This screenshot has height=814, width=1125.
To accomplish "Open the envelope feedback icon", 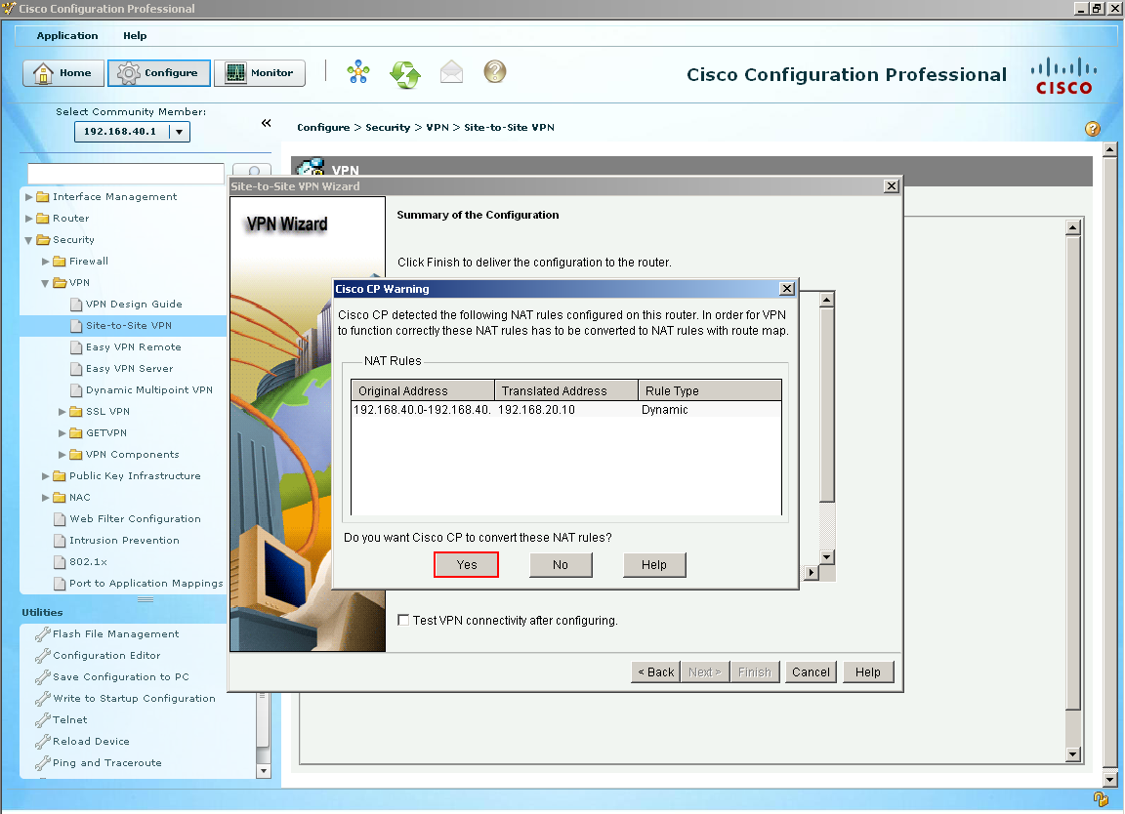I will (451, 71).
